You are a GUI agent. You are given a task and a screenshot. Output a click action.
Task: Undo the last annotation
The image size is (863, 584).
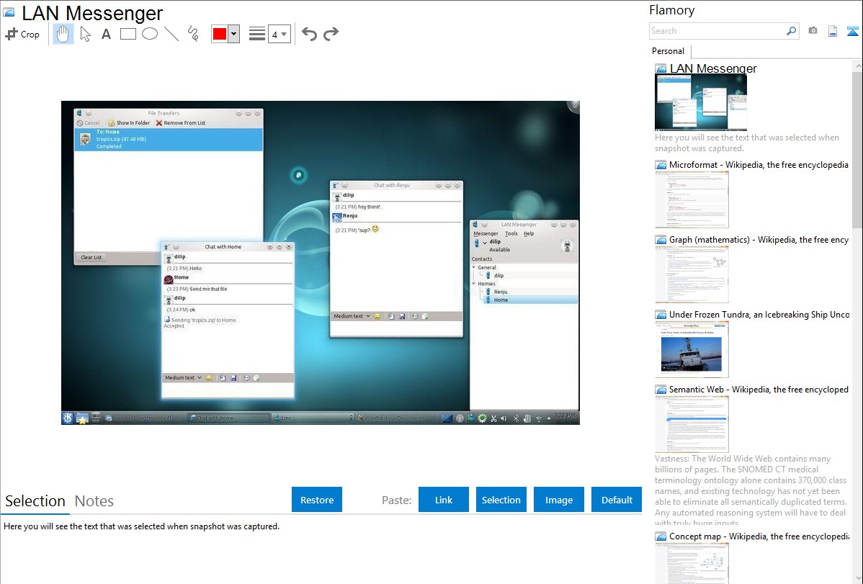click(309, 34)
